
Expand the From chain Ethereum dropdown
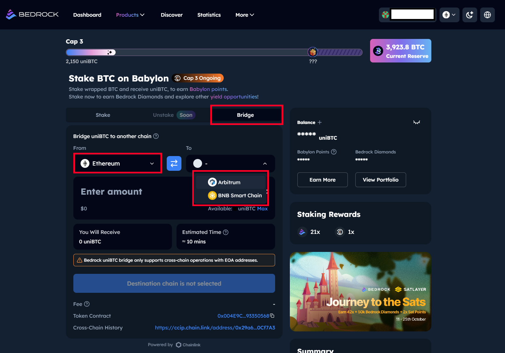pos(118,163)
